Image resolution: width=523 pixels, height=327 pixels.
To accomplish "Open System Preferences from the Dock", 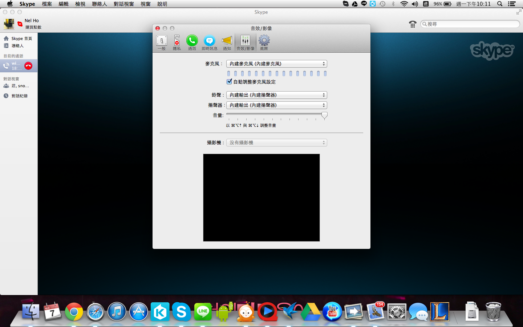I will coord(397,311).
